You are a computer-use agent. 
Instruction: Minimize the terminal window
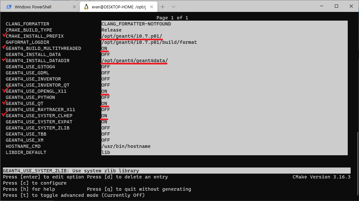pos(321,6)
